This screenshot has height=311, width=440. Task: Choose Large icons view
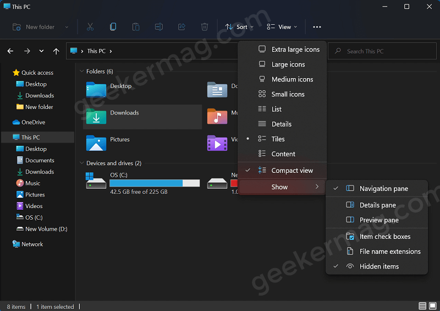click(282, 64)
